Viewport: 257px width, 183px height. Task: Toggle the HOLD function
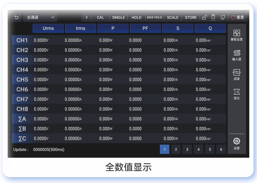pyautogui.click(x=136, y=17)
